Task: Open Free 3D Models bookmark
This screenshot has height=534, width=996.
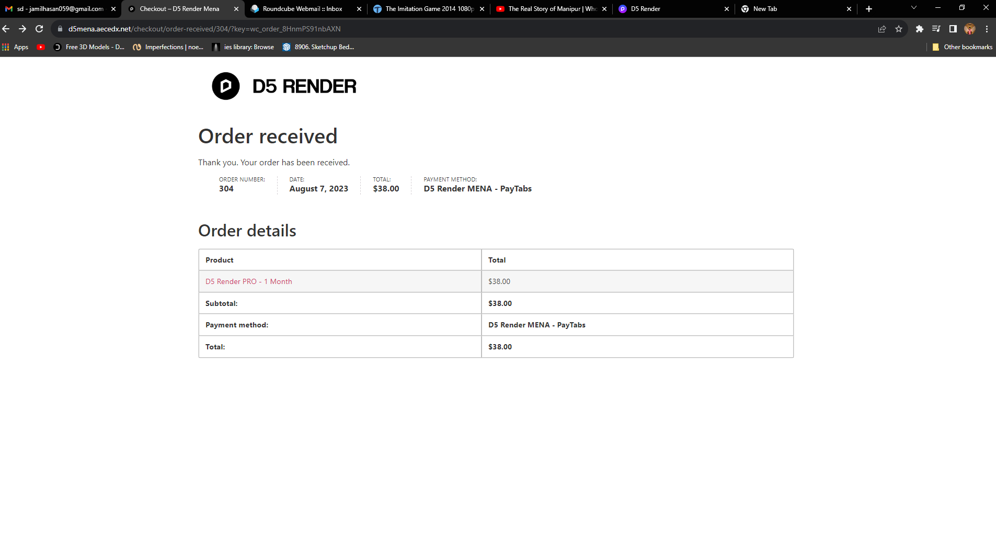Action: pos(89,47)
